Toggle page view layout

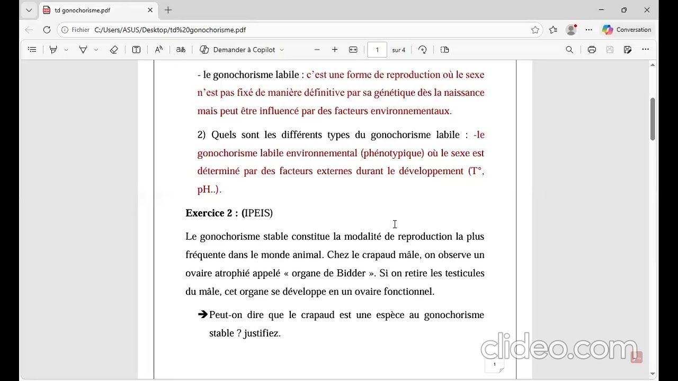[x=445, y=50]
